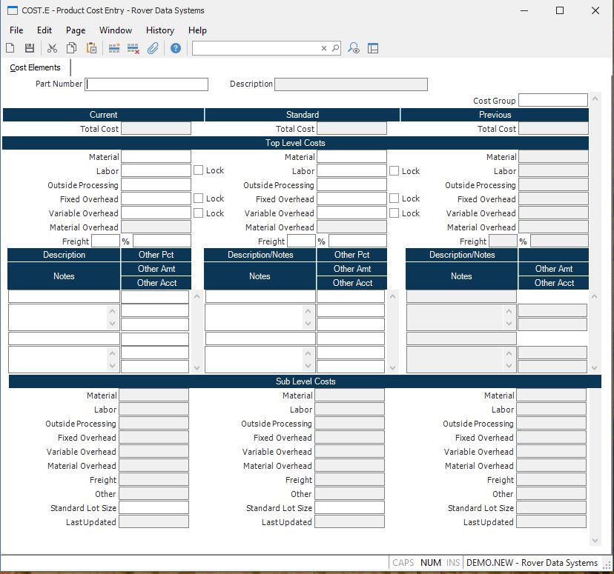Viewport: 614px width, 574px height.
Task: Open the History menu
Action: (x=159, y=30)
